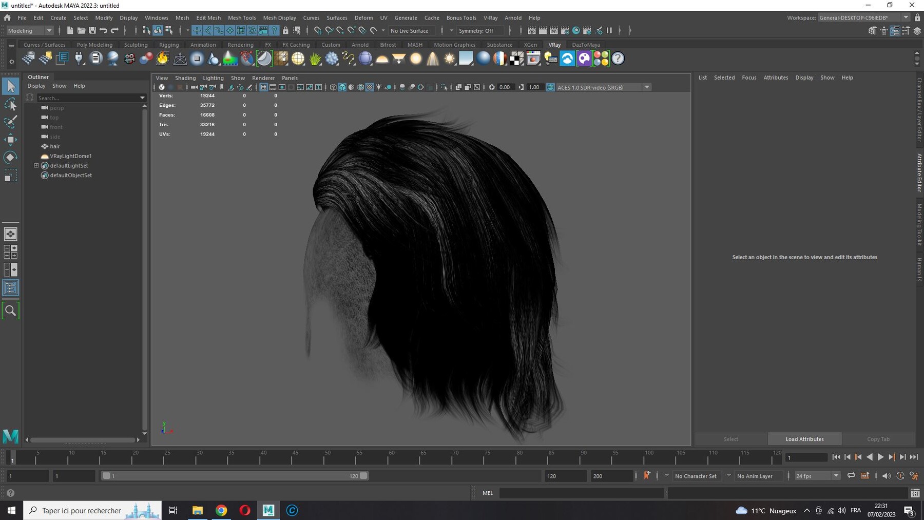The width and height of the screenshot is (924, 520).
Task: Switch to the XGen shelf tab
Action: [530, 45]
